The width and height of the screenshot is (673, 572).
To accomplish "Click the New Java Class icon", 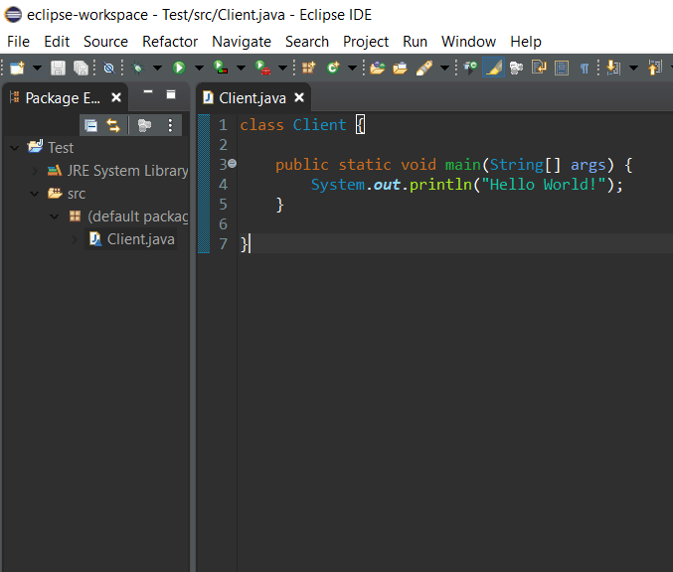I will (333, 68).
